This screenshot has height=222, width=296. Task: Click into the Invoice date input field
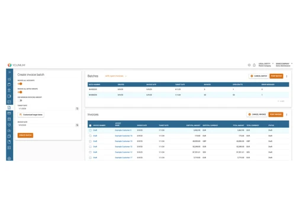(x=46, y=125)
